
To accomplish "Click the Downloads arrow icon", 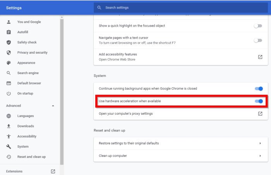I will pos(9,126).
